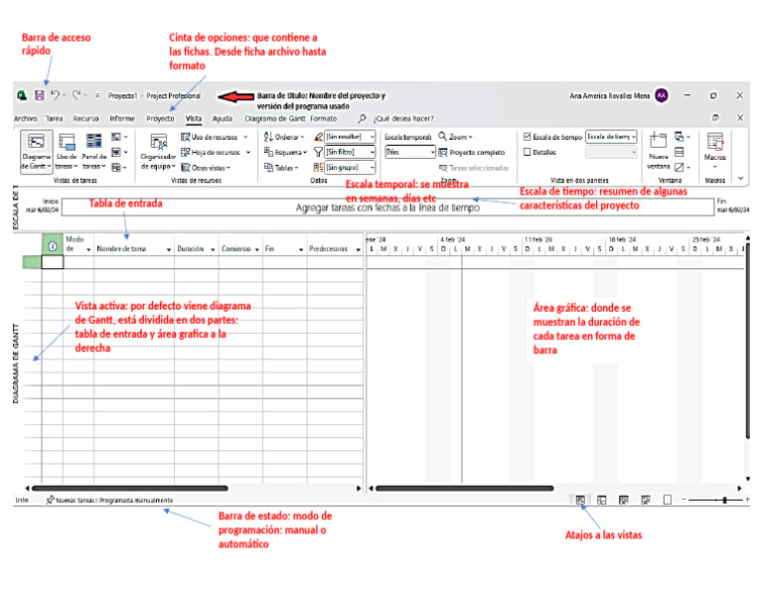Open the Macros icon

point(715,141)
